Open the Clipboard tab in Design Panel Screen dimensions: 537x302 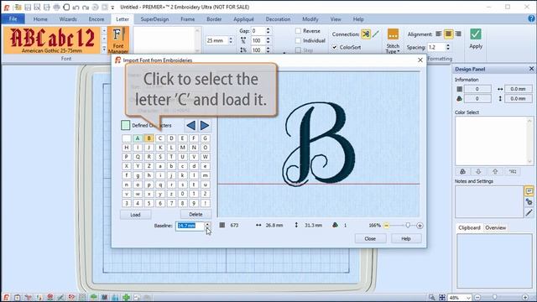(x=469, y=227)
